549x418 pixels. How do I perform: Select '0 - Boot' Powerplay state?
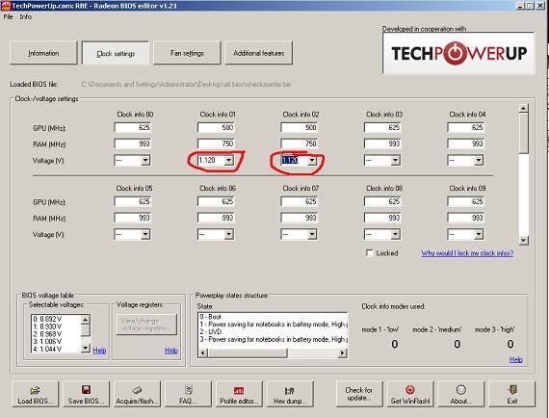pyautogui.click(x=210, y=317)
